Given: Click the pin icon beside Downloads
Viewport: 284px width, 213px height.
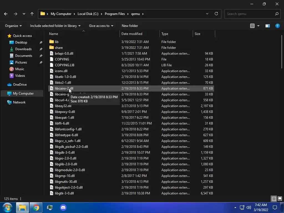Looking at the screenshot, I should click(x=41, y=49).
